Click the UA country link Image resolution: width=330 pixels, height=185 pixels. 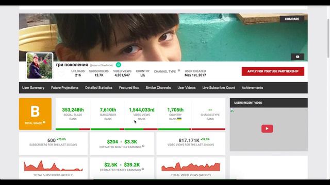click(x=143, y=75)
